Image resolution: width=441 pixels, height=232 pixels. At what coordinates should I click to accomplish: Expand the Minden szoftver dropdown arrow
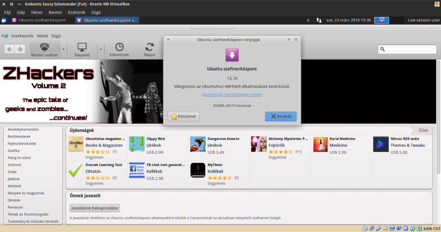pos(63,49)
